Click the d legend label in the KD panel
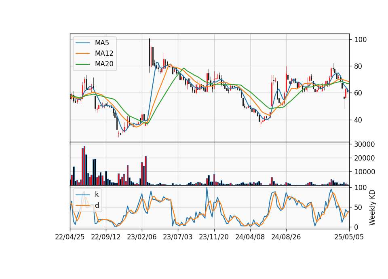 pyautogui.click(x=97, y=205)
